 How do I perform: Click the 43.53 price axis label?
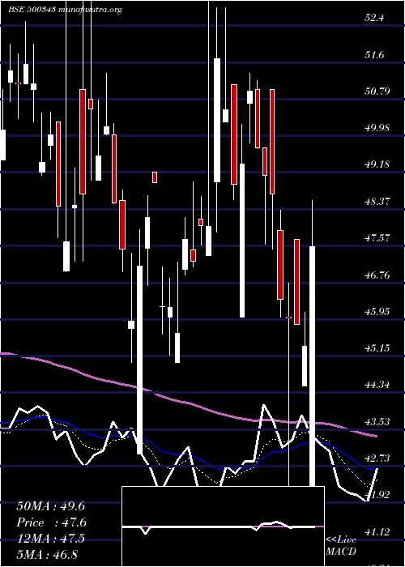[377, 422]
